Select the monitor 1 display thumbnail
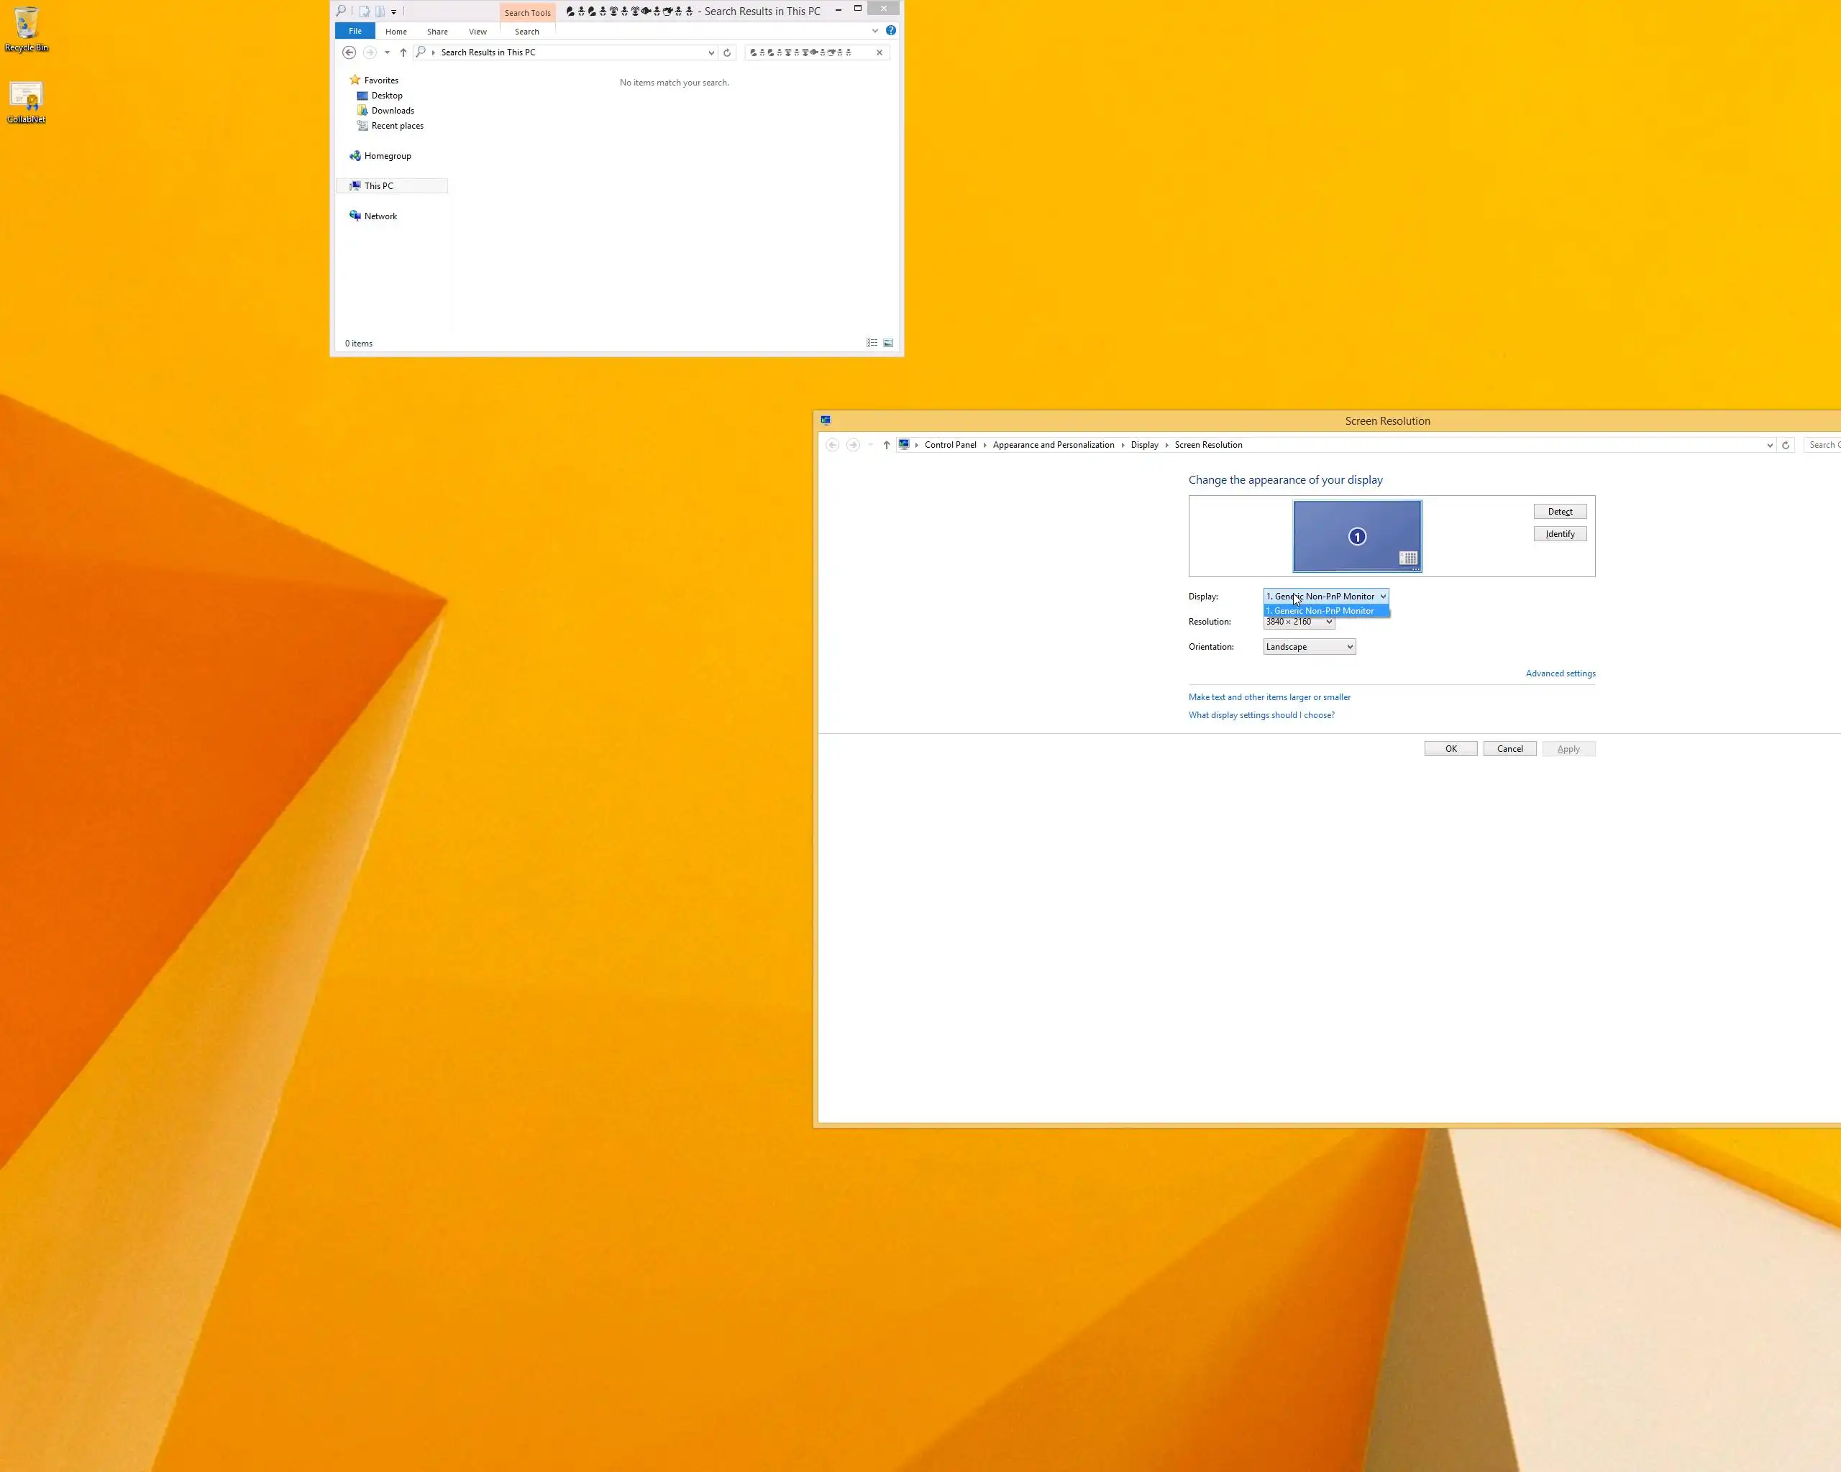The image size is (1841, 1472). pos(1356,536)
